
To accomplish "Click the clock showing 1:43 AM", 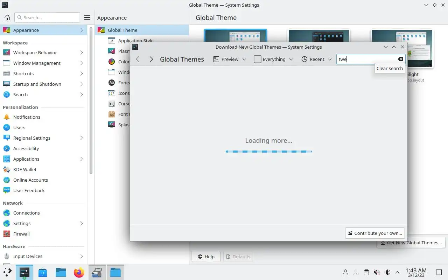I will 416,272.
